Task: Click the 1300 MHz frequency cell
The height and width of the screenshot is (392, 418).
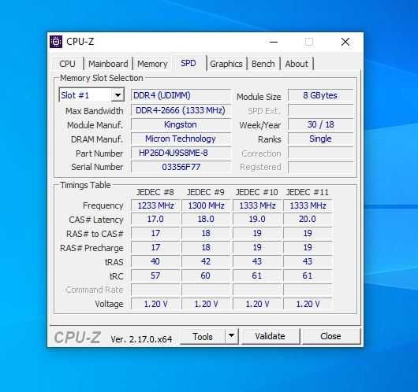Action: click(206, 205)
